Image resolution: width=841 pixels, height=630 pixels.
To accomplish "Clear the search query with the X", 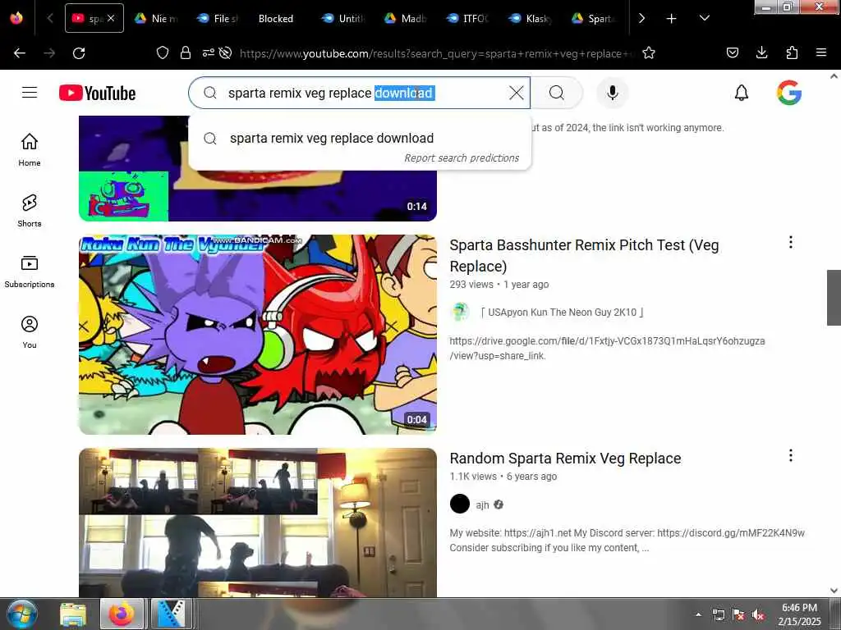I will click(x=516, y=93).
